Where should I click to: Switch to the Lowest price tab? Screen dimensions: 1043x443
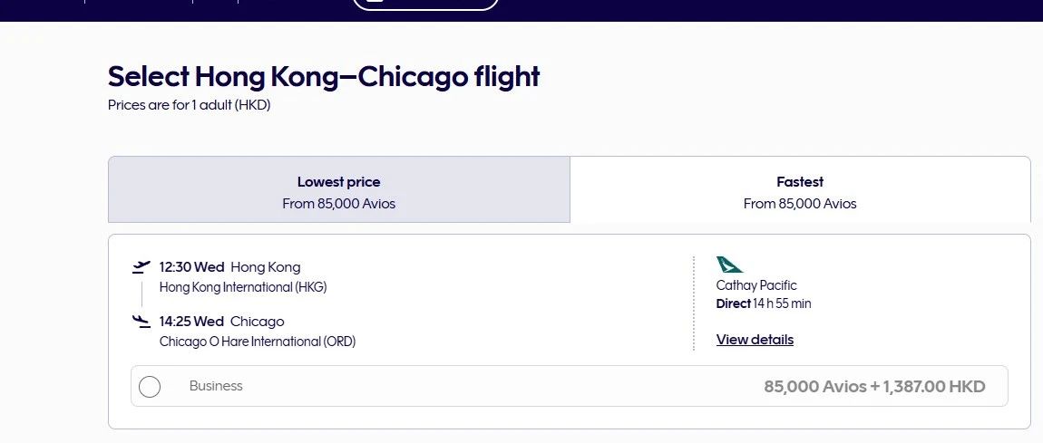pyautogui.click(x=338, y=191)
